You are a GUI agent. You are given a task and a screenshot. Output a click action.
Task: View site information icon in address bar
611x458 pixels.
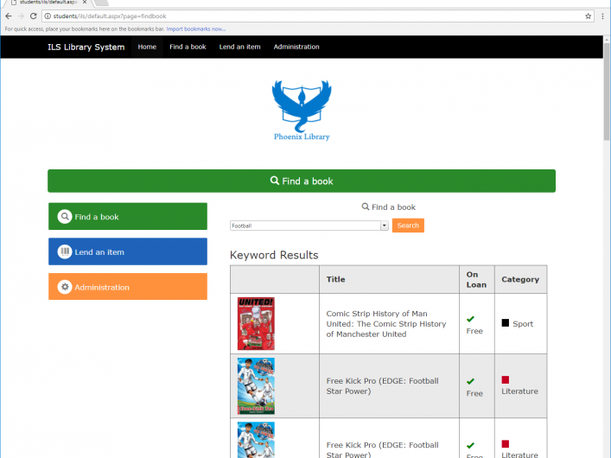48,16
